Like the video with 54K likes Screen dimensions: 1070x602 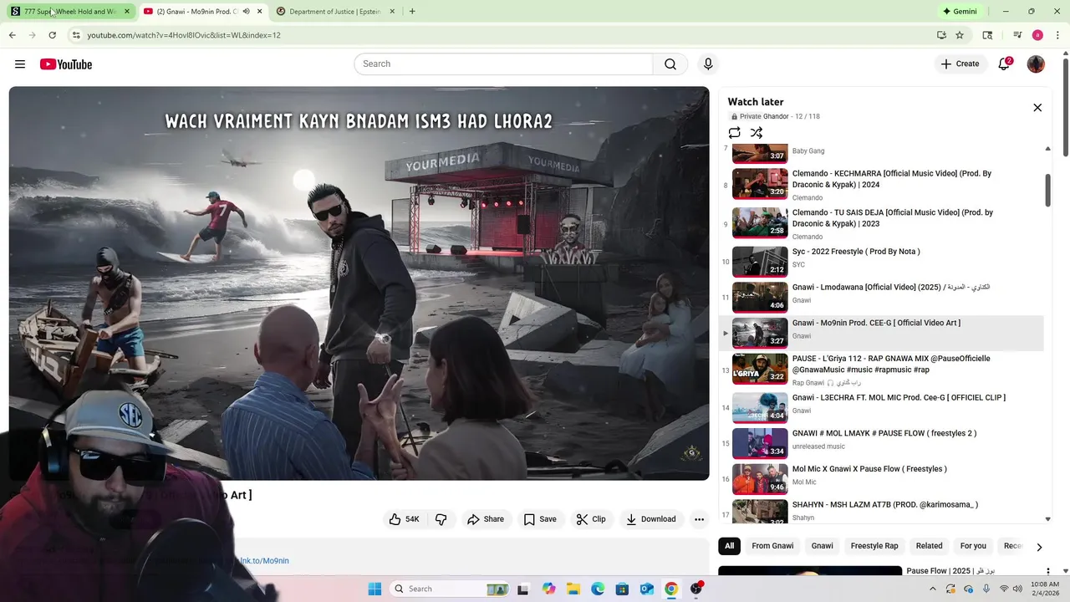pyautogui.click(x=404, y=519)
